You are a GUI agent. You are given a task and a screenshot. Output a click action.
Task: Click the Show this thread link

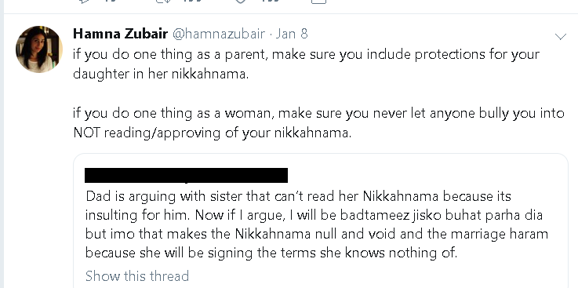(x=137, y=275)
